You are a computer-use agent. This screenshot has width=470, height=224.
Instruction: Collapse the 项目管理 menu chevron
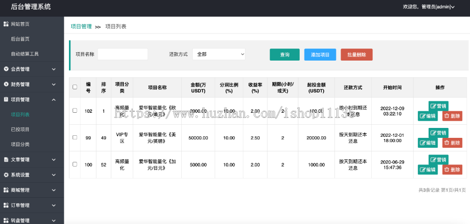(54, 100)
